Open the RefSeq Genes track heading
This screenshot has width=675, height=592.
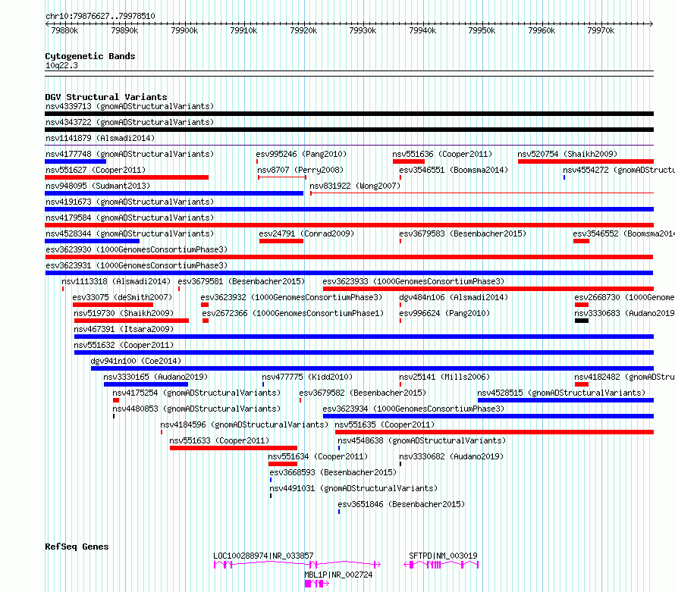[x=77, y=547]
